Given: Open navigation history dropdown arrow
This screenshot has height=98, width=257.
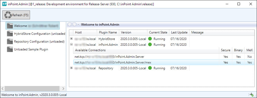Looking at the screenshot, I should 78,25.
